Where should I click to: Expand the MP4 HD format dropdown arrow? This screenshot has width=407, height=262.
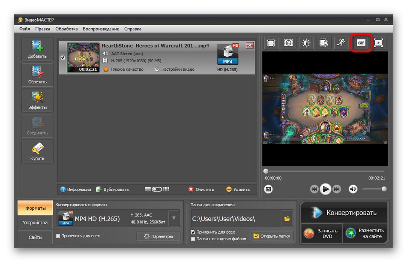pyautogui.click(x=174, y=218)
